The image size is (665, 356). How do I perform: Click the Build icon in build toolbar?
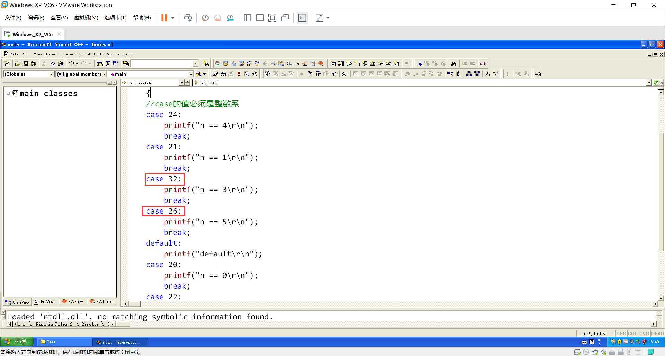[223, 74]
